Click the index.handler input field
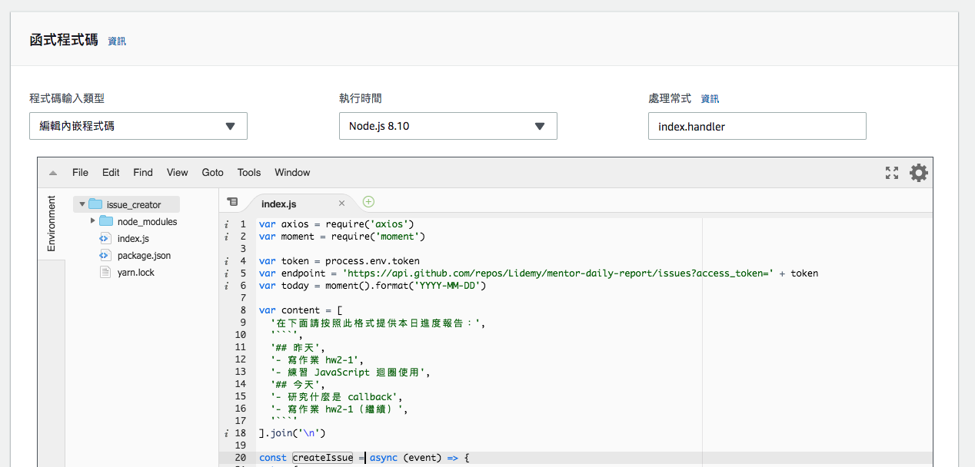 757,126
